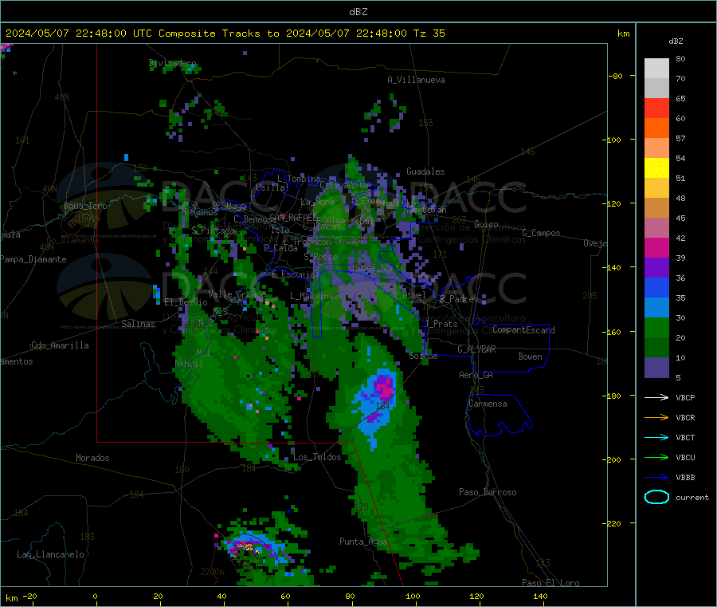The image size is (717, 607).
Task: Click the Lag.Llancanelo map label
Action: (50, 554)
